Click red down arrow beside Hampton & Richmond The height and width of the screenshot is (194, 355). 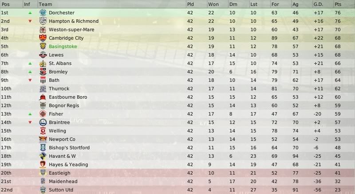(x=30, y=21)
